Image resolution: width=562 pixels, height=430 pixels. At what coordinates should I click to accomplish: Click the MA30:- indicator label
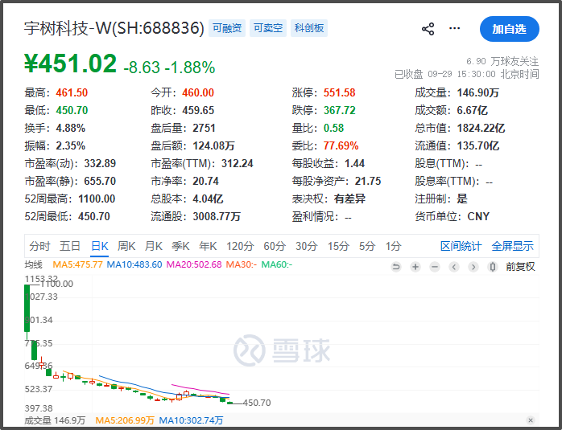[x=242, y=264]
